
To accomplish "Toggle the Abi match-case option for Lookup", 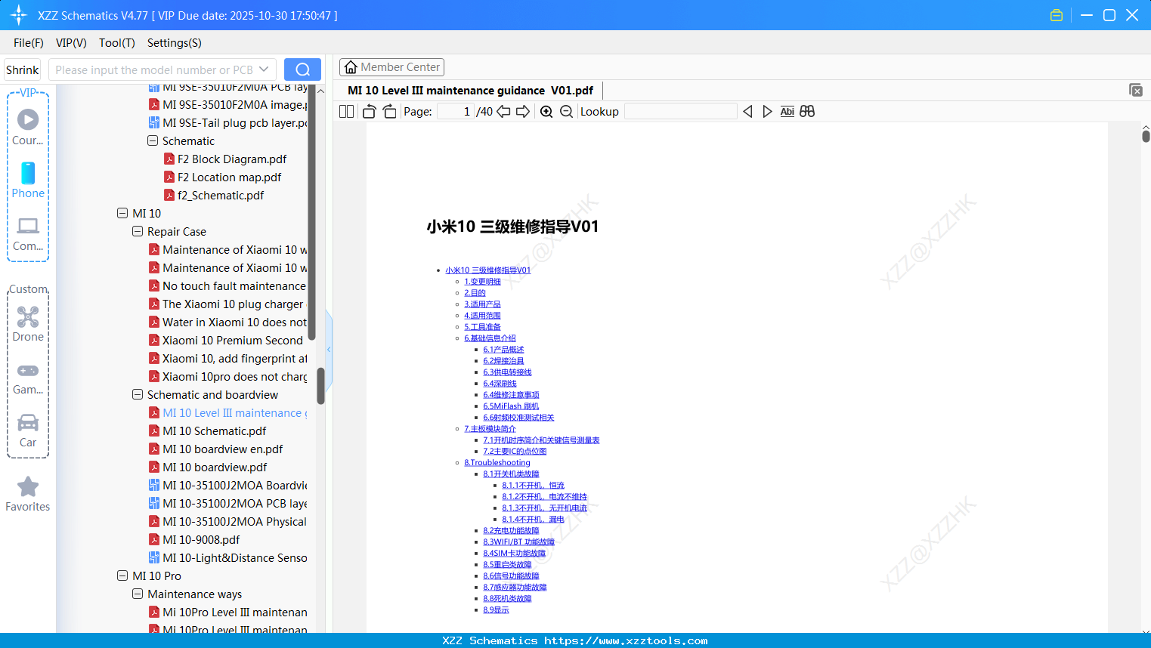I will coord(787,111).
